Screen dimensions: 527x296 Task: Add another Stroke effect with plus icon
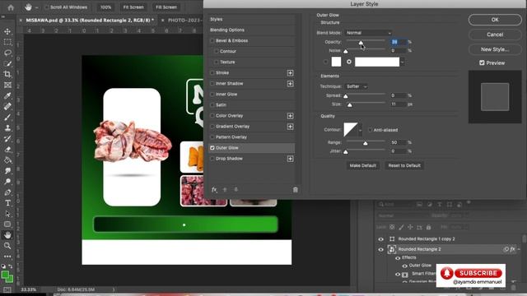click(290, 73)
